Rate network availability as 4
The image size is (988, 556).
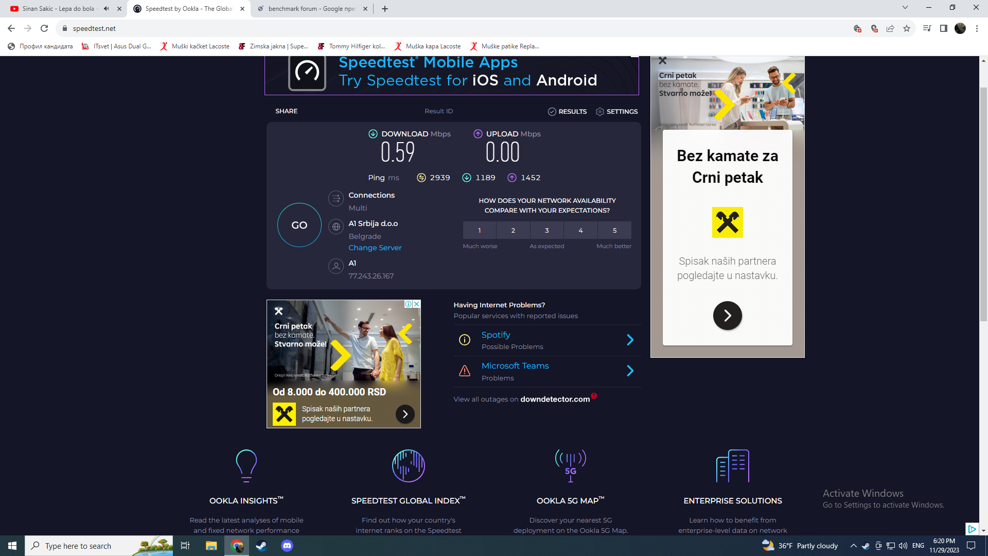tap(580, 230)
